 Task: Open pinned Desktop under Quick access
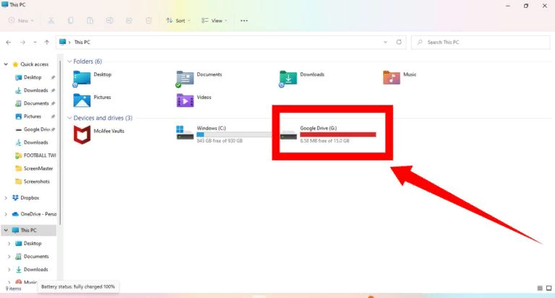pyautogui.click(x=33, y=77)
